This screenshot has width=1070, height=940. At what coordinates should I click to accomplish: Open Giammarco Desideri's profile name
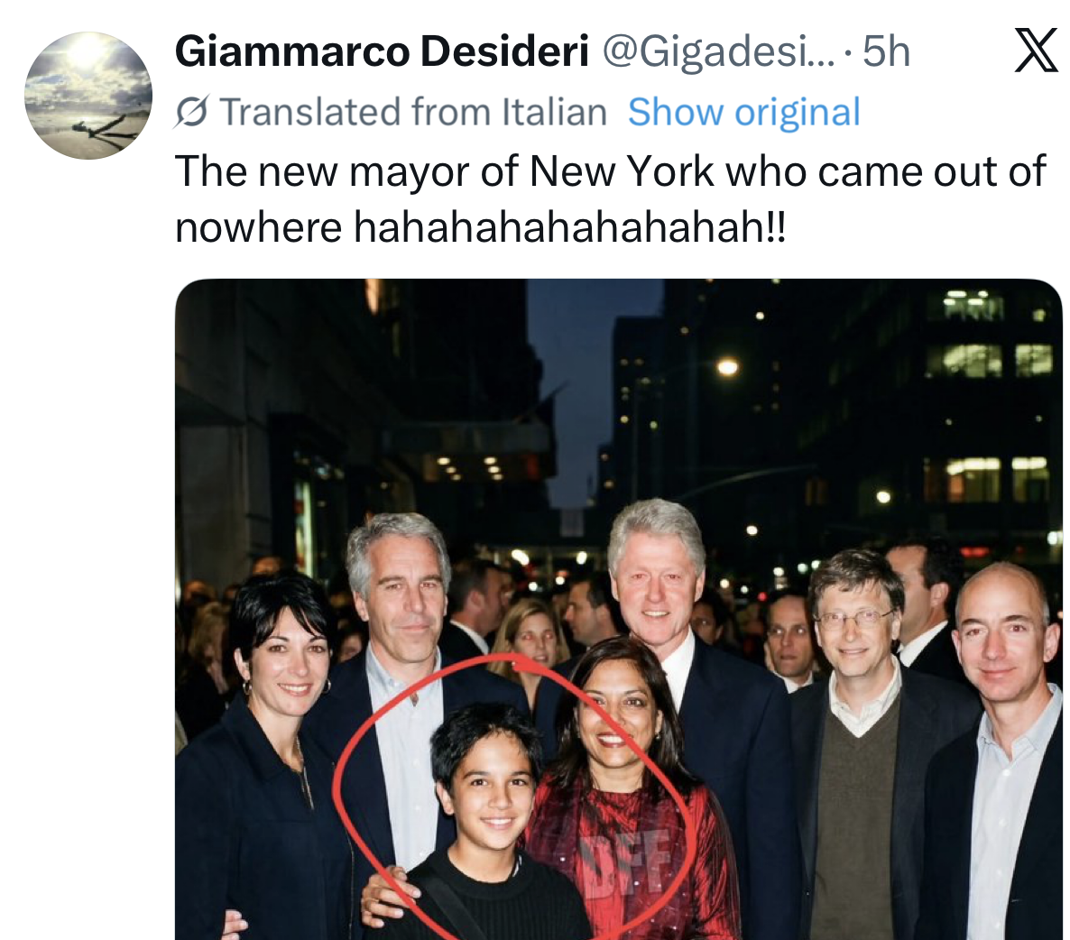click(x=382, y=51)
